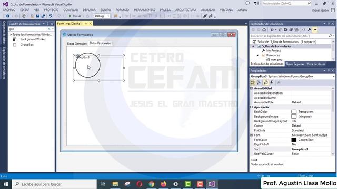Close the Form1.vb [Diseño] tab
Image resolution: width=337 pixels, height=189 pixels.
[91, 24]
